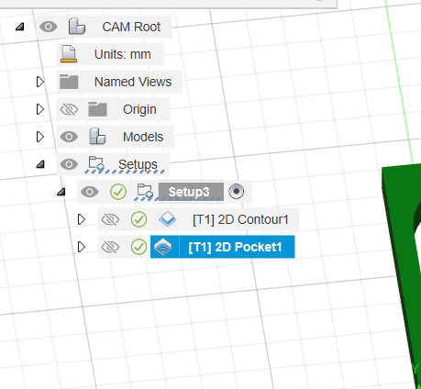Collapse the Setups tree node

[x=40, y=164]
